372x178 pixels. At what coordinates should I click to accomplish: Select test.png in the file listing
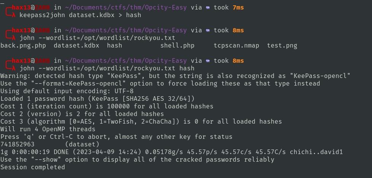point(282,46)
